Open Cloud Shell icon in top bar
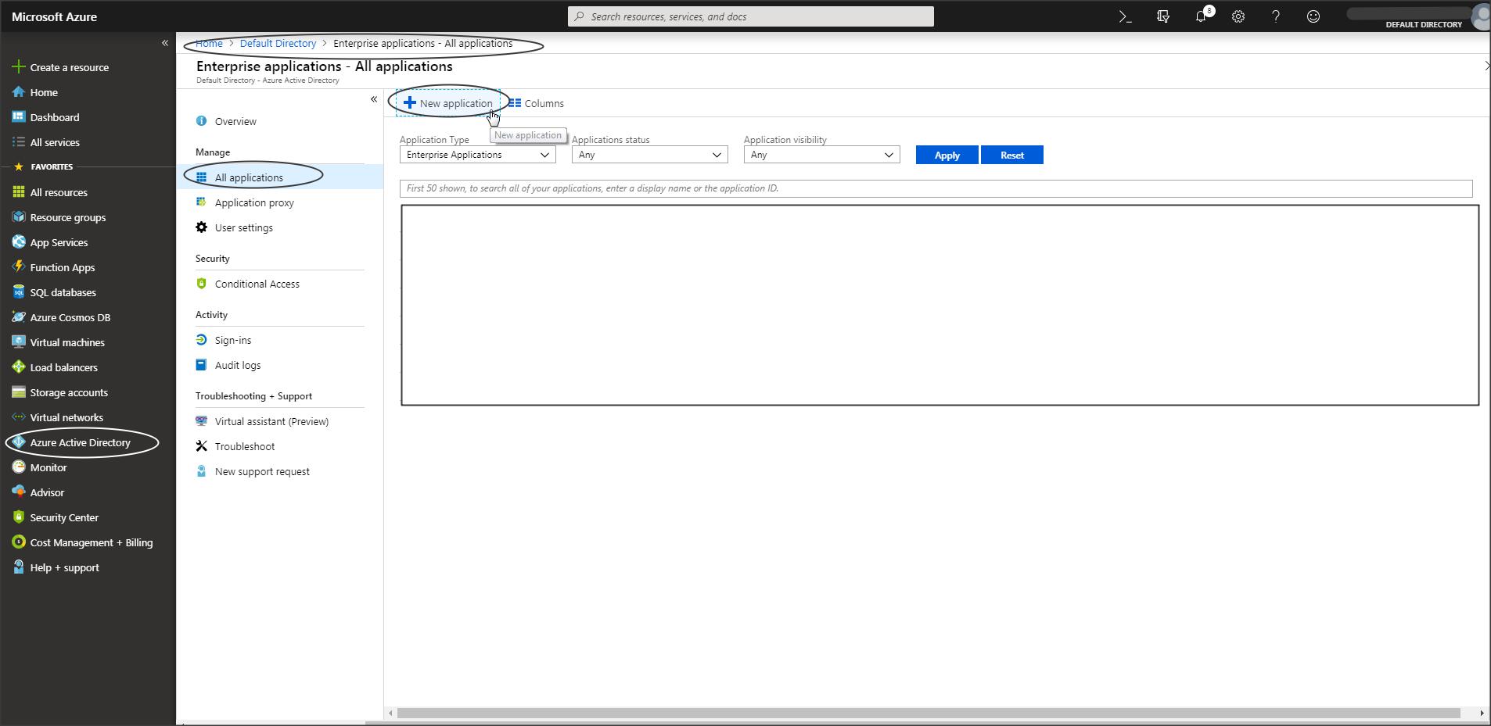The width and height of the screenshot is (1491, 726). [x=1125, y=16]
